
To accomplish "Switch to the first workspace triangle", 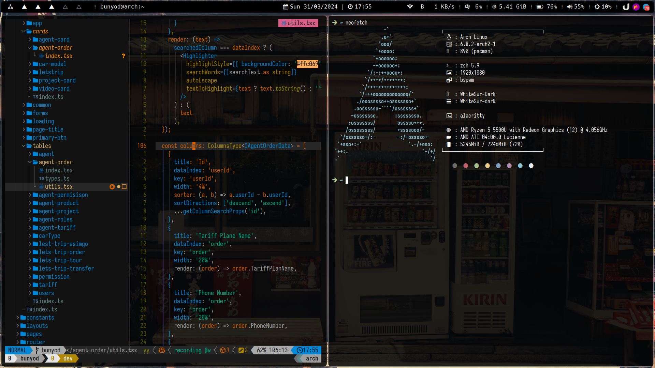I will pos(24,6).
